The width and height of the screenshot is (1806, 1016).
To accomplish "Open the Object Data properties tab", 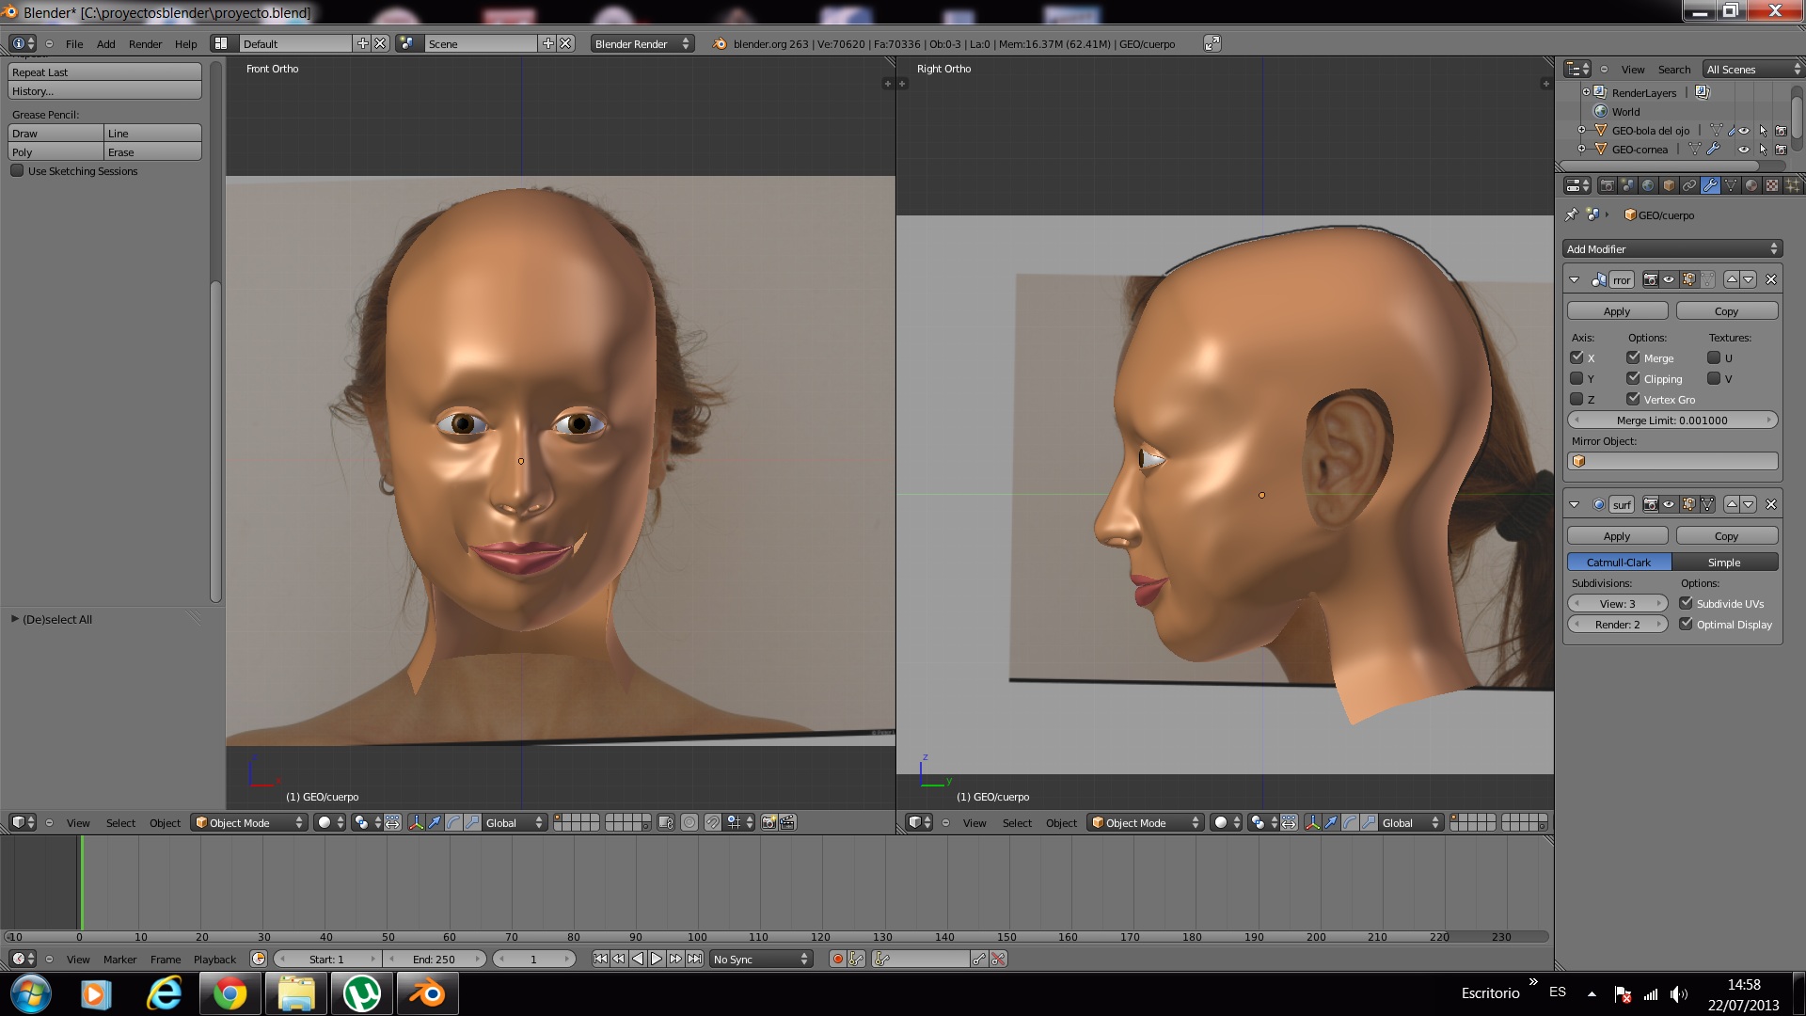I will [x=1731, y=185].
